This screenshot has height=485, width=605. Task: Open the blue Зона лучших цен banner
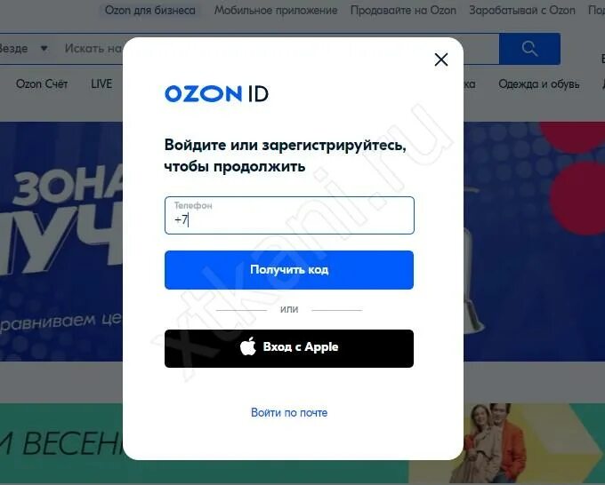coord(61,242)
